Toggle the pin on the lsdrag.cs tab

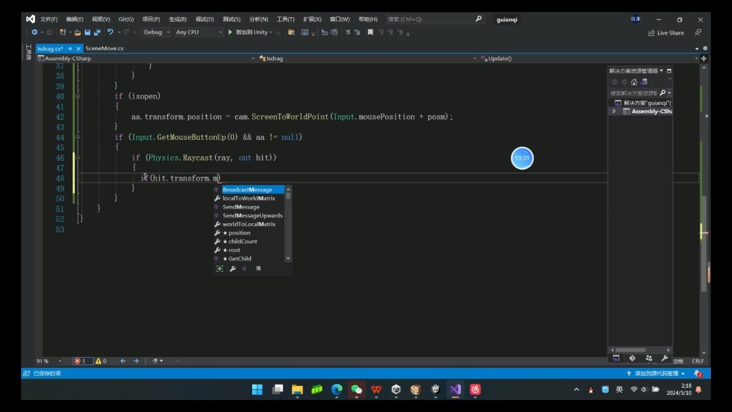(70, 49)
